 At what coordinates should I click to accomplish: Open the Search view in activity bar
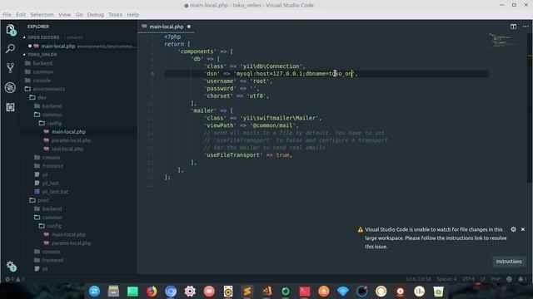coord(10,48)
